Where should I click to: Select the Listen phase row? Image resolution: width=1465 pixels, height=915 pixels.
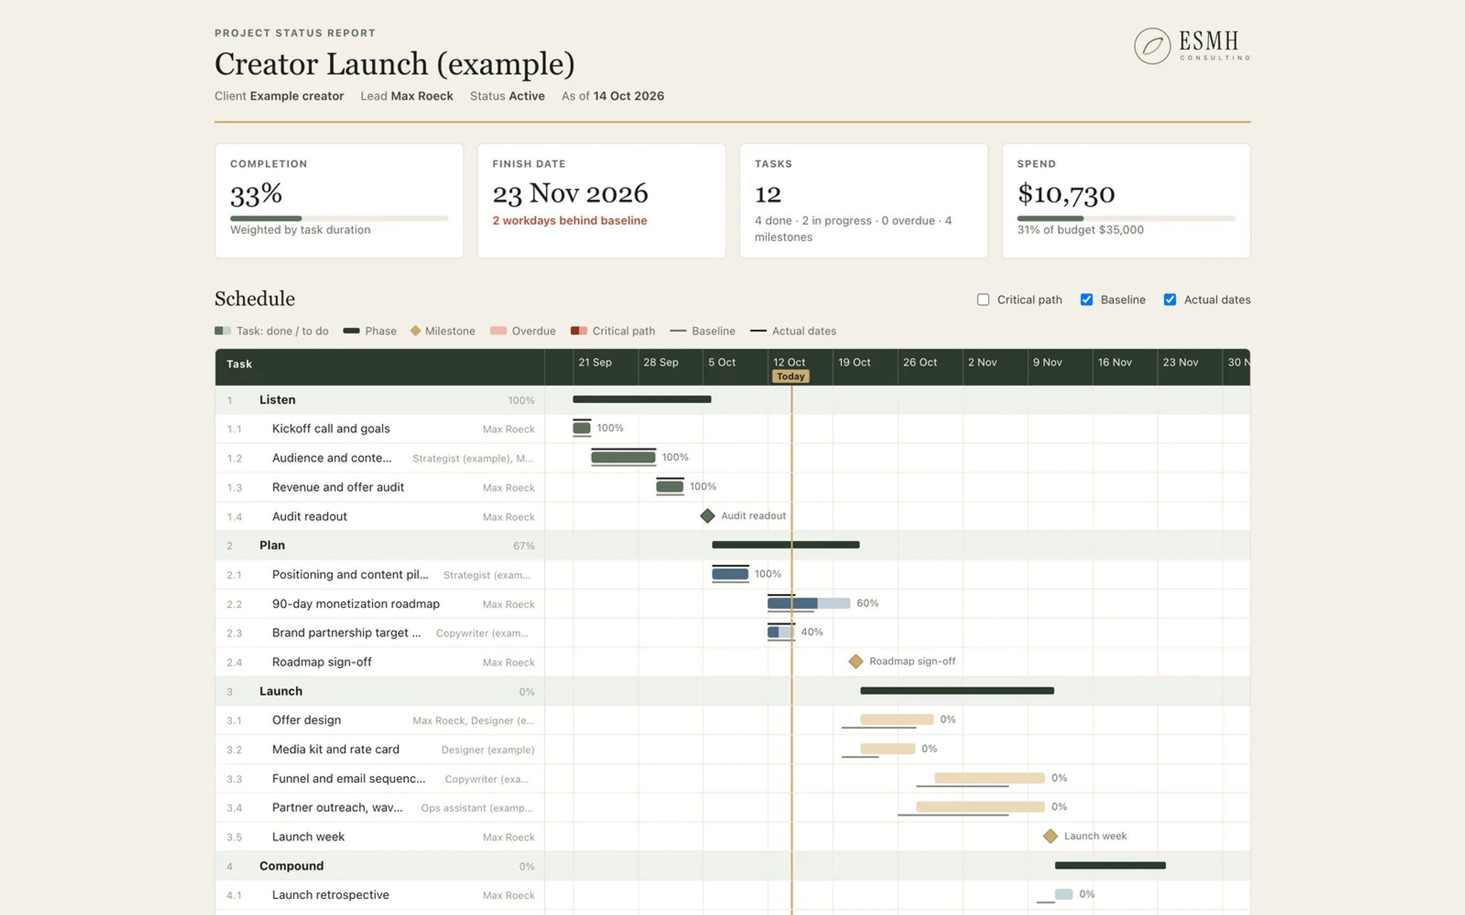tap(732, 400)
